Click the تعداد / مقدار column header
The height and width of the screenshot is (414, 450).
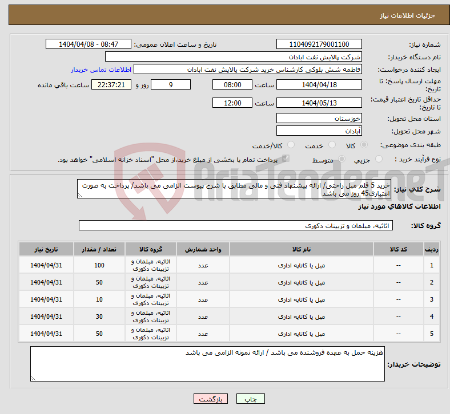tap(99, 249)
